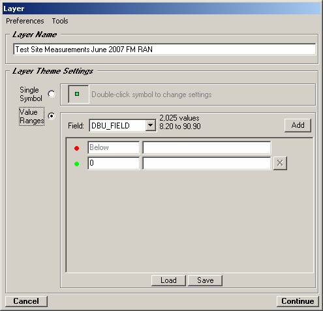
Task: Expand the DBU_FIELD dropdown arrow
Action: 150,125
